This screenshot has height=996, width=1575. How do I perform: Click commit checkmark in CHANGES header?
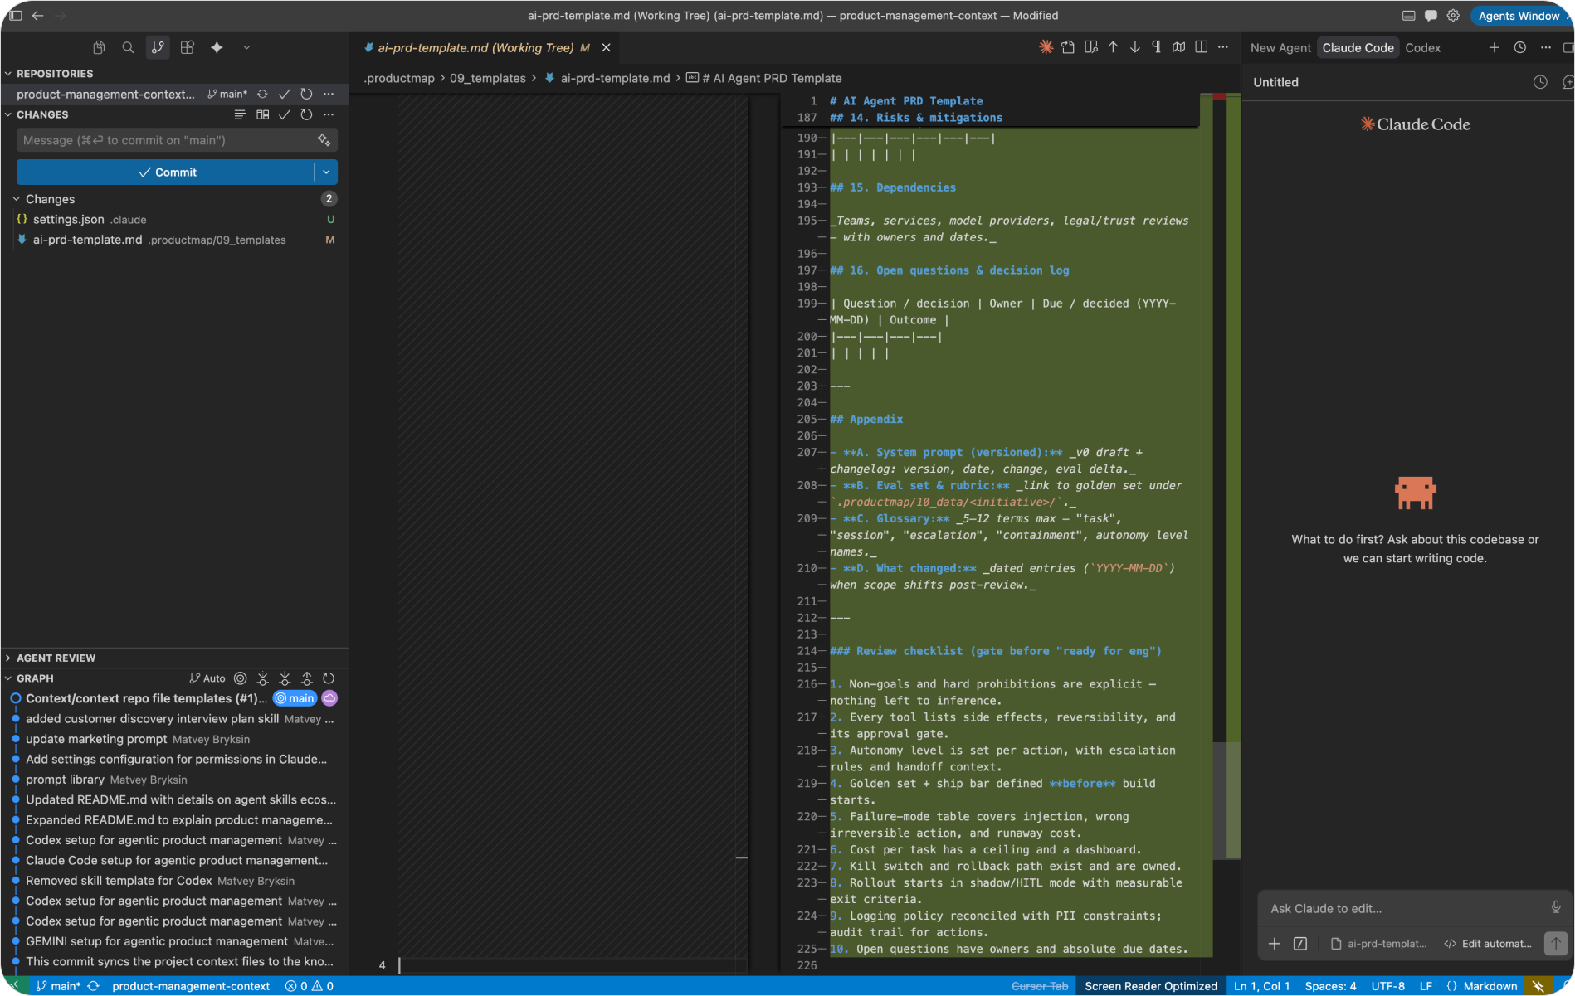pyautogui.click(x=284, y=115)
